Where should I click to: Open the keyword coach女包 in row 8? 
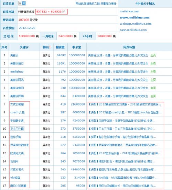point(17,112)
